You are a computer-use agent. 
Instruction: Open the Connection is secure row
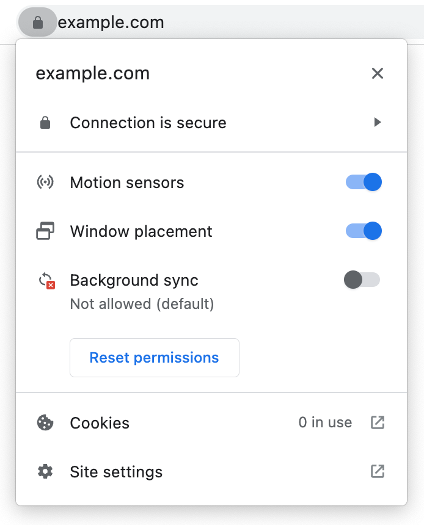pos(148,123)
